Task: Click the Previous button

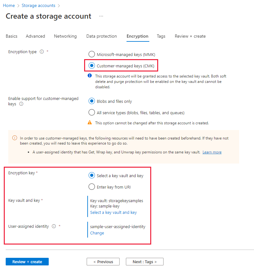Action: pos(103,262)
